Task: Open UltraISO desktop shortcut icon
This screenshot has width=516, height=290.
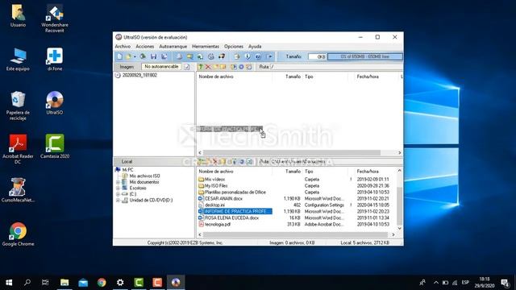Action: (x=55, y=103)
